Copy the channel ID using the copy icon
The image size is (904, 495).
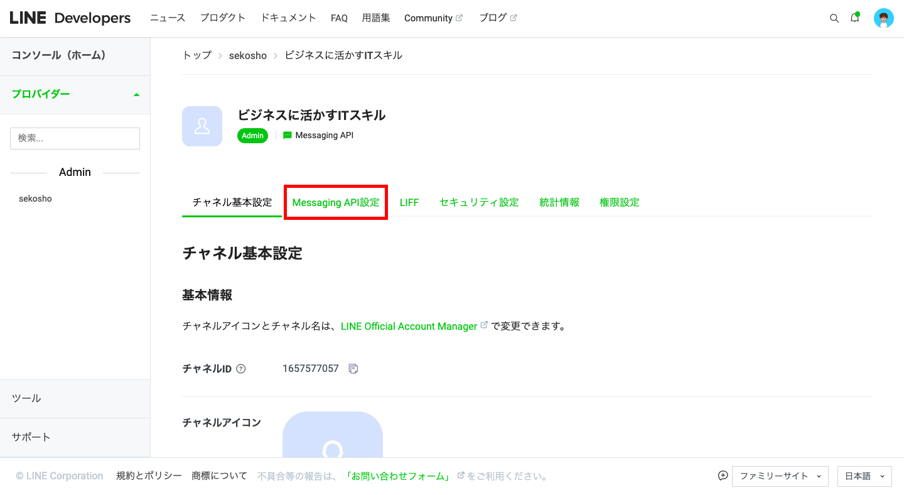point(353,369)
